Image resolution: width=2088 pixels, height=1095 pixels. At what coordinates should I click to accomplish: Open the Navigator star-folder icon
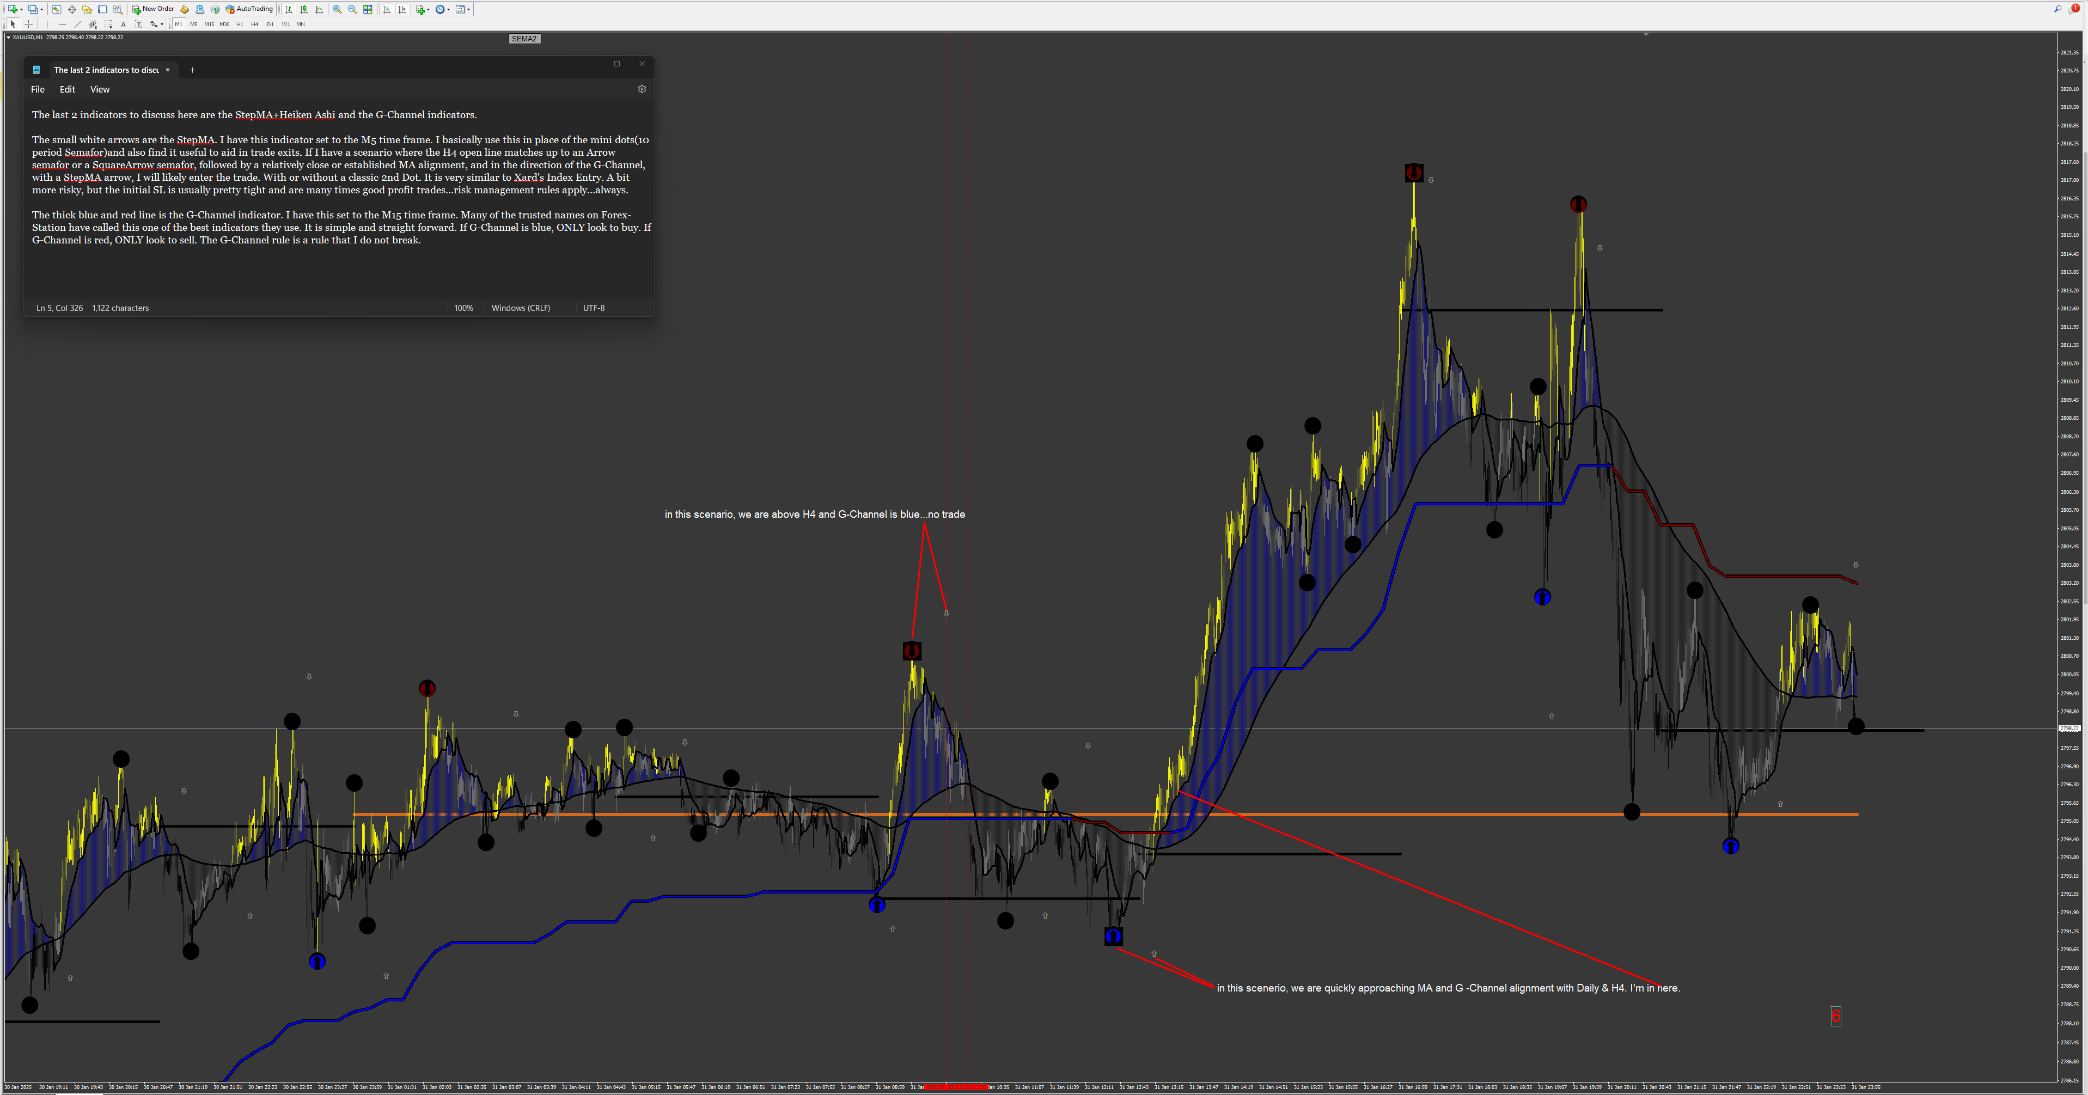87,9
